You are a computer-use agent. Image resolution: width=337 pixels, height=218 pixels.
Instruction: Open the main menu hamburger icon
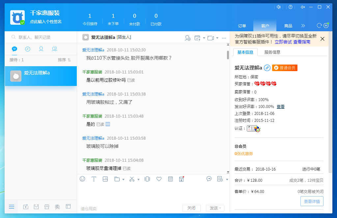pos(12,206)
